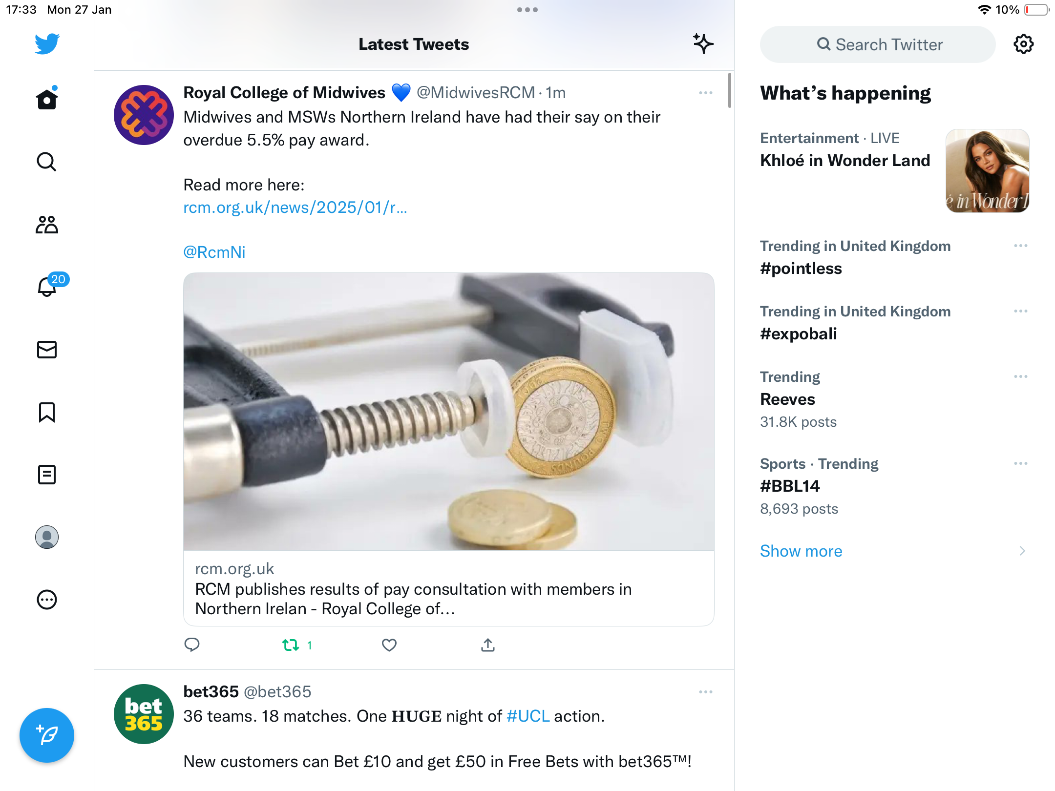
Task: Open the Lists icon in the sidebar
Action: [x=47, y=475]
